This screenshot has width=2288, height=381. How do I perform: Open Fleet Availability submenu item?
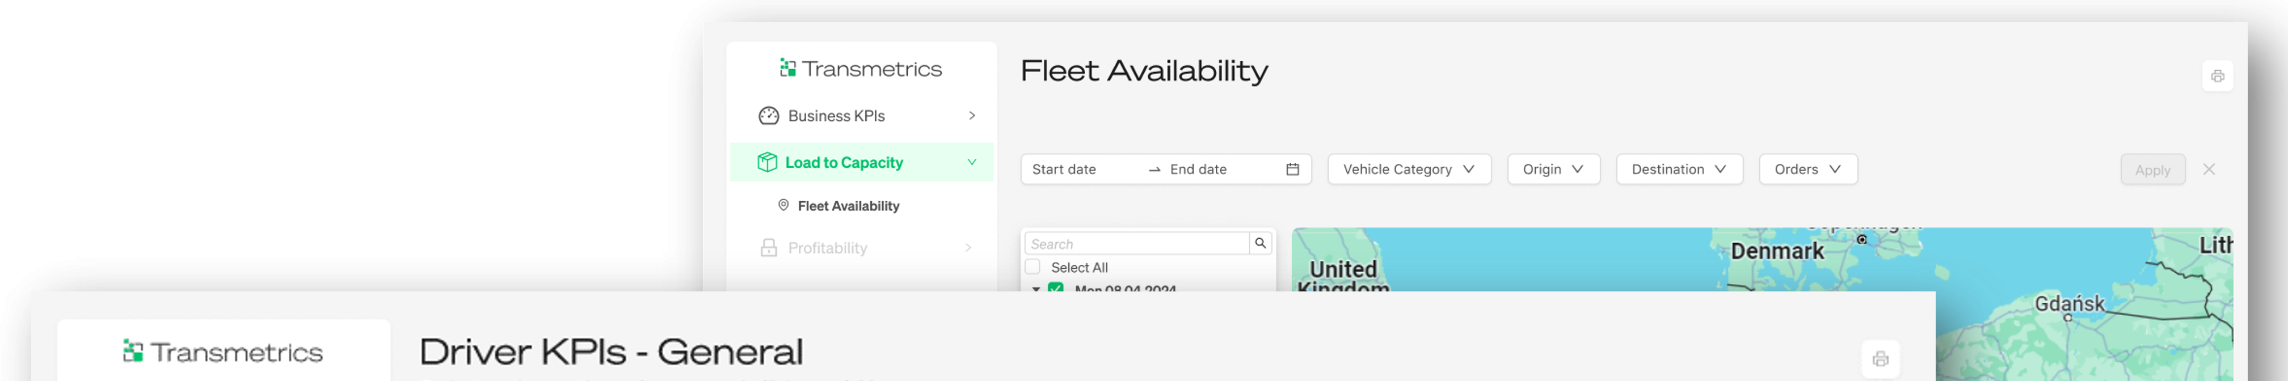848,206
